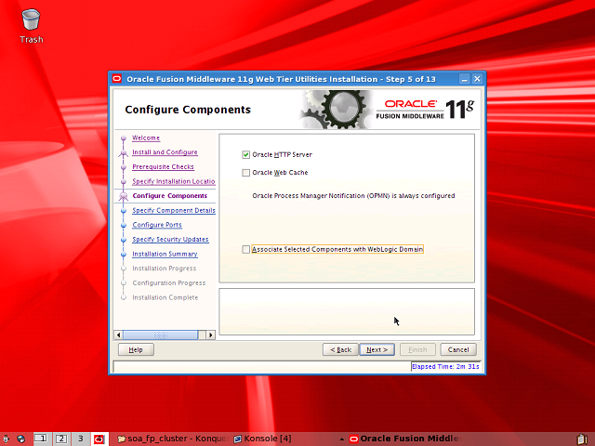The width and height of the screenshot is (595, 446).
Task: Open the clipboard tray icon
Action: tap(582, 439)
